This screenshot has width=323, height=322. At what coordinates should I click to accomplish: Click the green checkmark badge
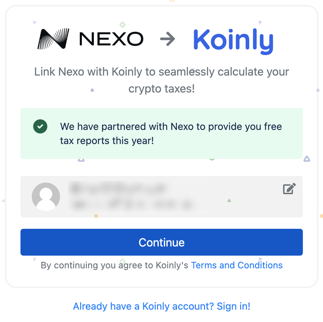click(40, 126)
